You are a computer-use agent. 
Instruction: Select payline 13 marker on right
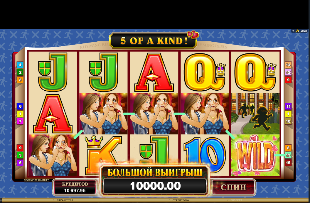point(288,155)
